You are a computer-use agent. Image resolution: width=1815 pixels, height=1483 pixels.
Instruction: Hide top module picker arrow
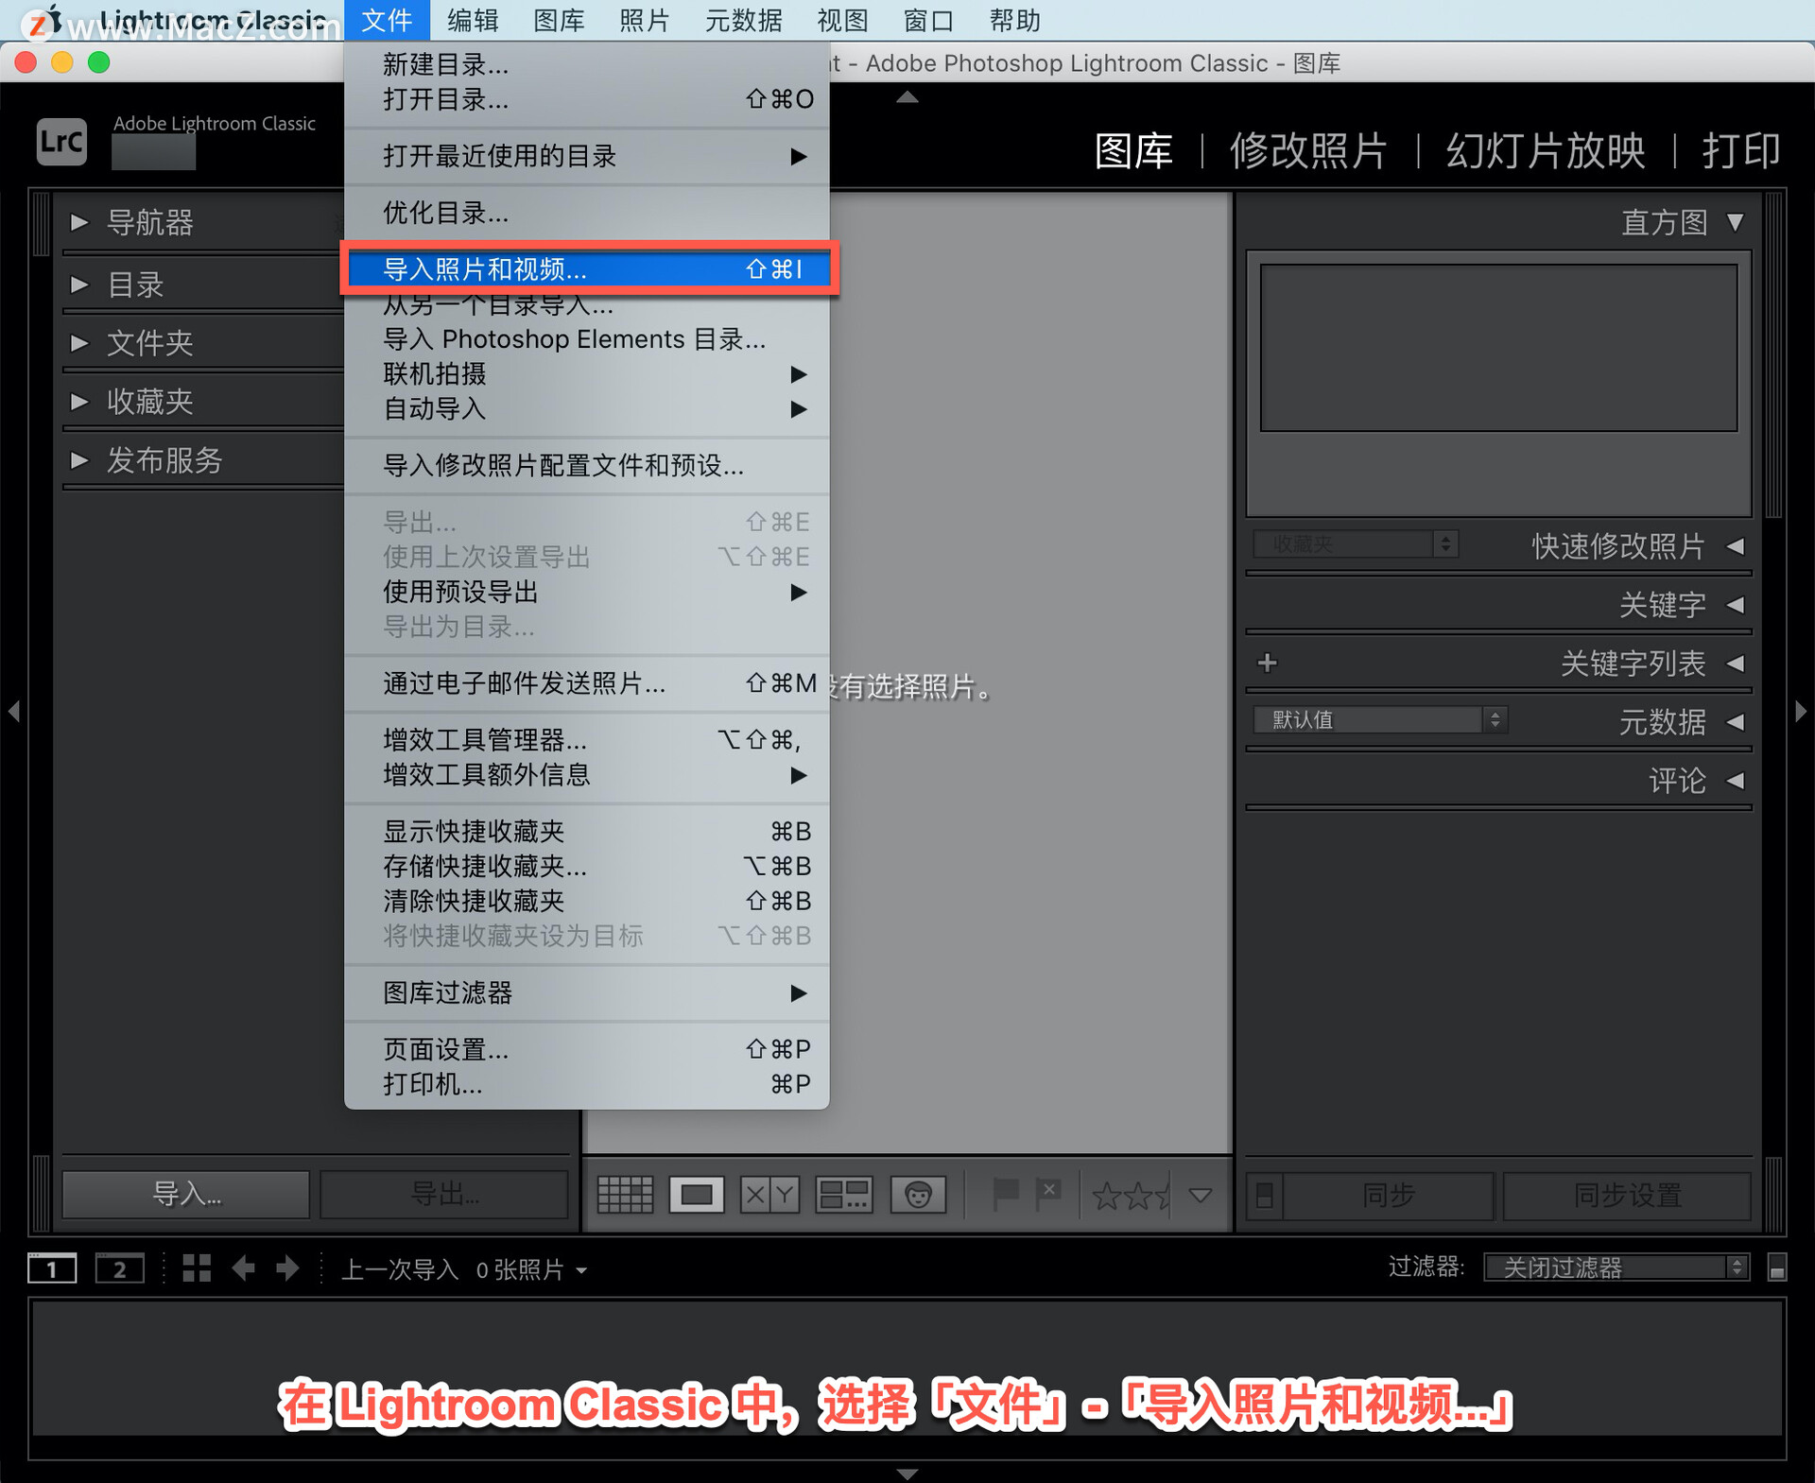point(907,96)
